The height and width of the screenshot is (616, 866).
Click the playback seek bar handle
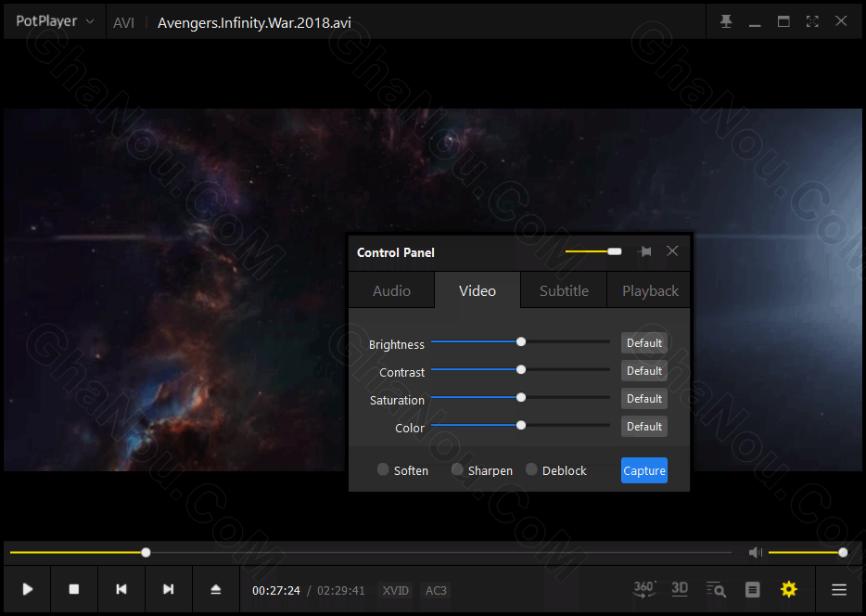click(146, 553)
